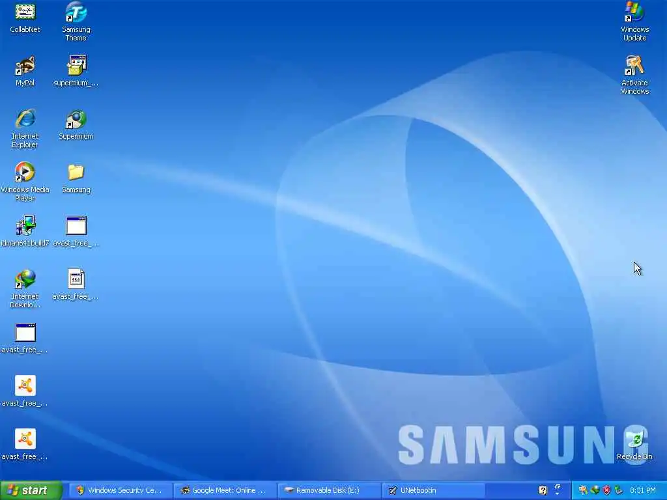667x500 pixels.
Task: Select the Internet Download Manager shortcut
Action: 25,288
